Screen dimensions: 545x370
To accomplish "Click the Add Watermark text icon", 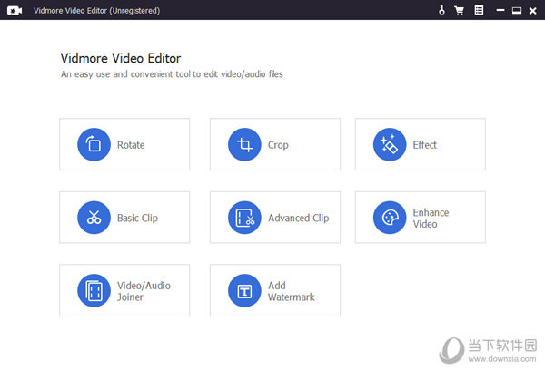I will pyautogui.click(x=244, y=290).
